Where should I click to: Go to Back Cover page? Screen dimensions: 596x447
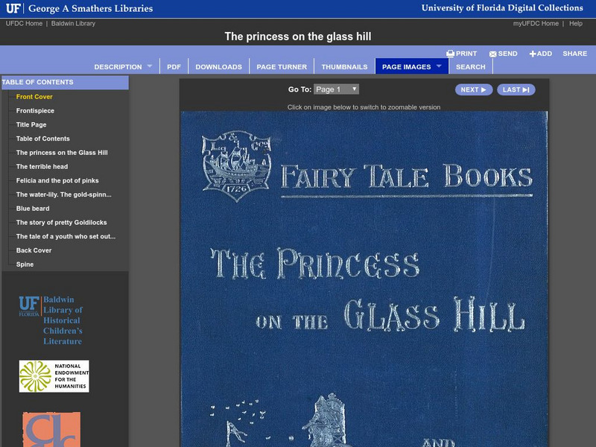pos(34,250)
